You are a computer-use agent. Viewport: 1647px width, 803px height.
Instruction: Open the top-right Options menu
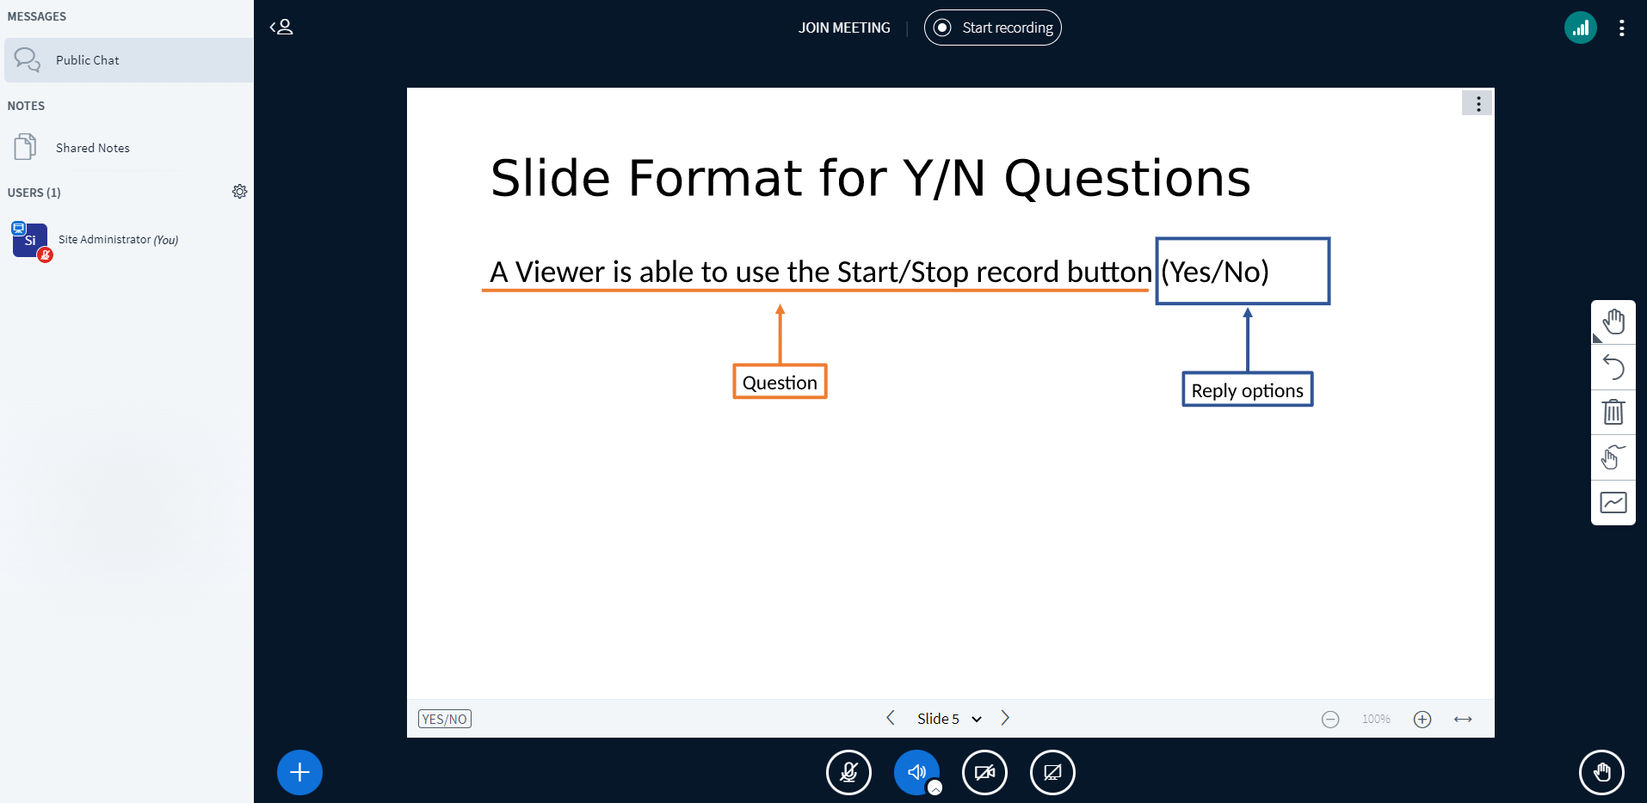coord(1621,28)
